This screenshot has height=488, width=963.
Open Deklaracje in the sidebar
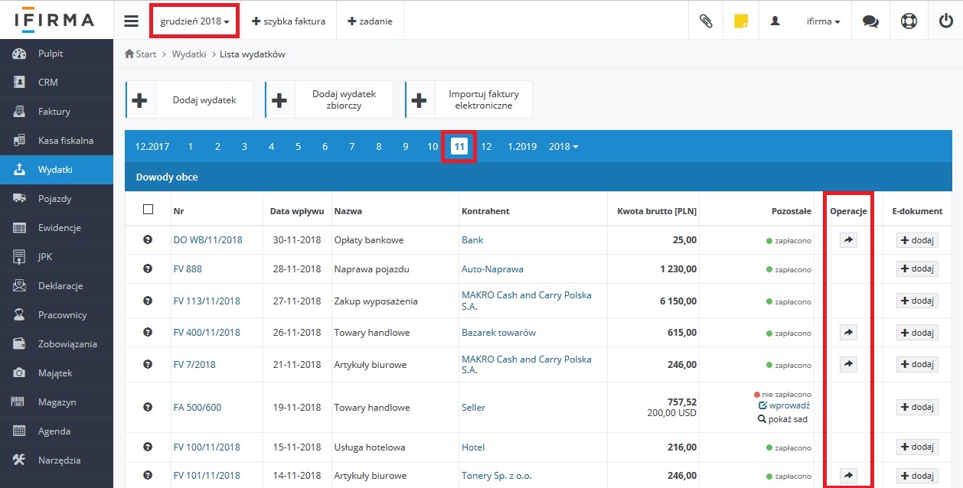(x=57, y=286)
